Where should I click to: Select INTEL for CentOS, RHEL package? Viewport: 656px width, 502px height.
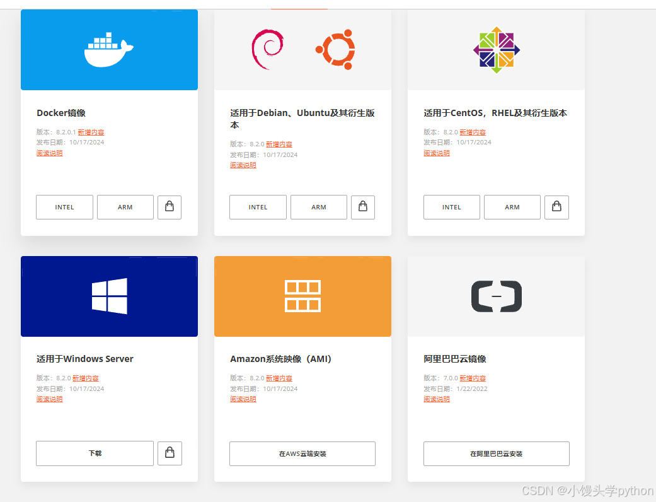451,207
